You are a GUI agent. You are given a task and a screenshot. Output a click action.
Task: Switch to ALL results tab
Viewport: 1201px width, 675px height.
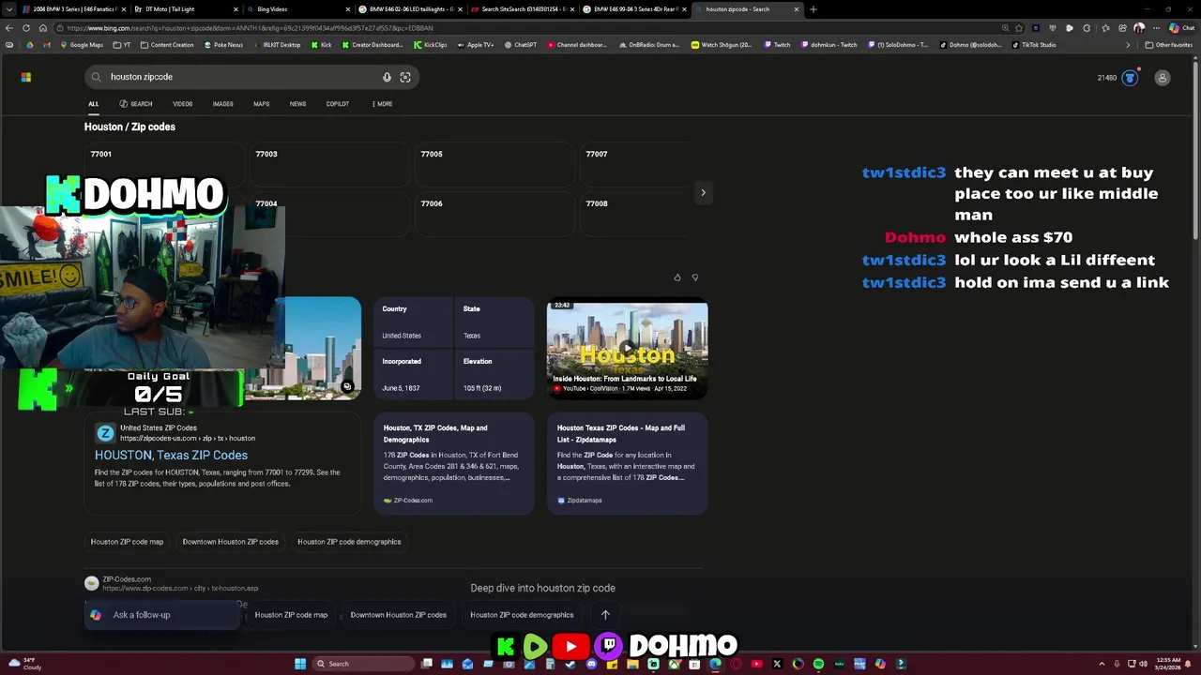pos(93,104)
